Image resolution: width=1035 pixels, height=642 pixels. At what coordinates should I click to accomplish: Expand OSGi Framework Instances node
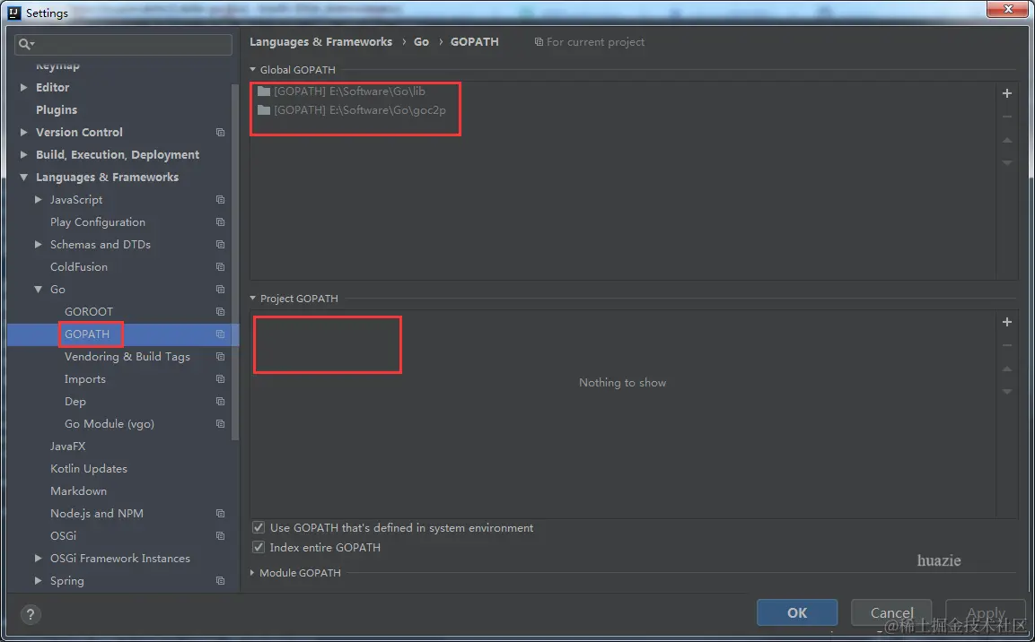click(x=39, y=558)
